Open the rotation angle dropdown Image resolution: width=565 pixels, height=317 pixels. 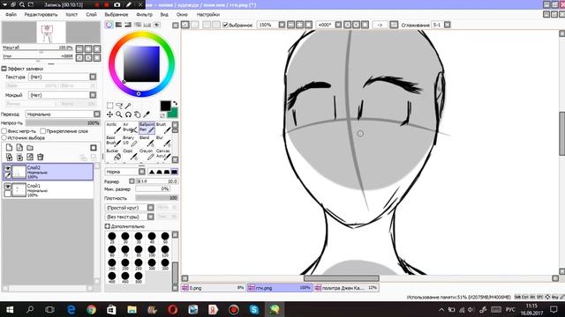point(338,25)
